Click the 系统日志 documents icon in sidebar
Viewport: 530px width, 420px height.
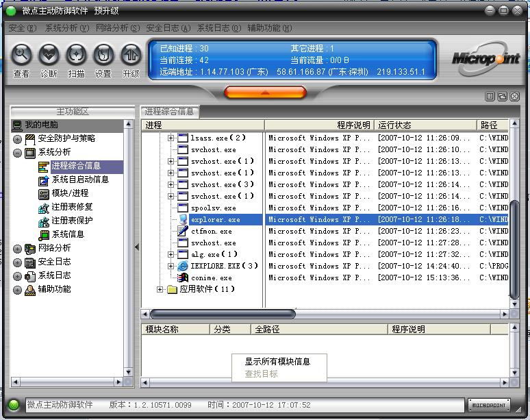tap(30, 276)
